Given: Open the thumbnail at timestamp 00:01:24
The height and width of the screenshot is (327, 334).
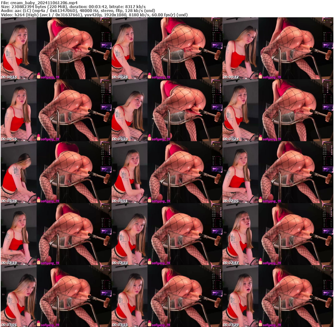Looking at the screenshot, I should click(278, 110).
